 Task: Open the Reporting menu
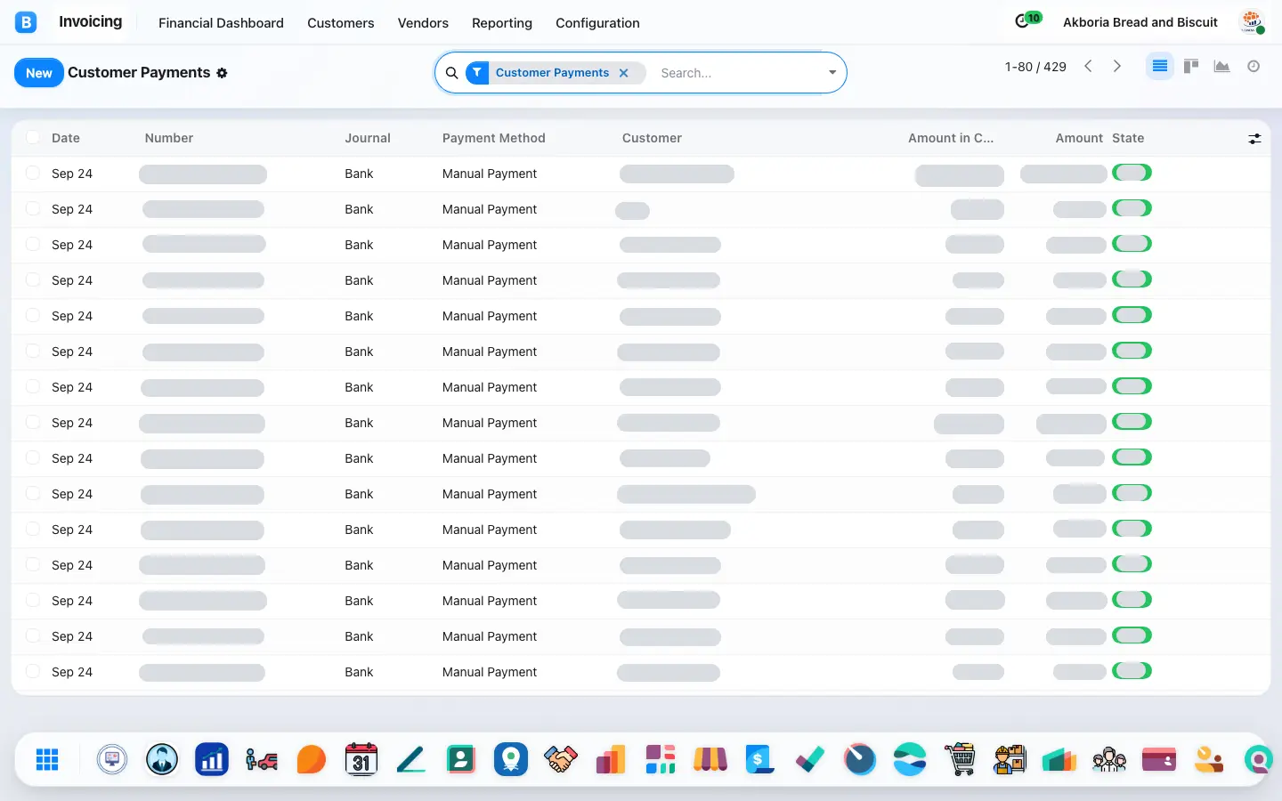(x=502, y=23)
